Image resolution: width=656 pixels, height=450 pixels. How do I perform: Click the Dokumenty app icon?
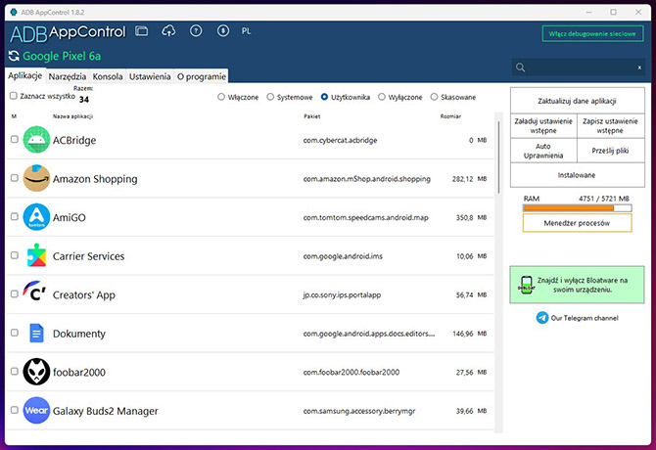tap(36, 333)
